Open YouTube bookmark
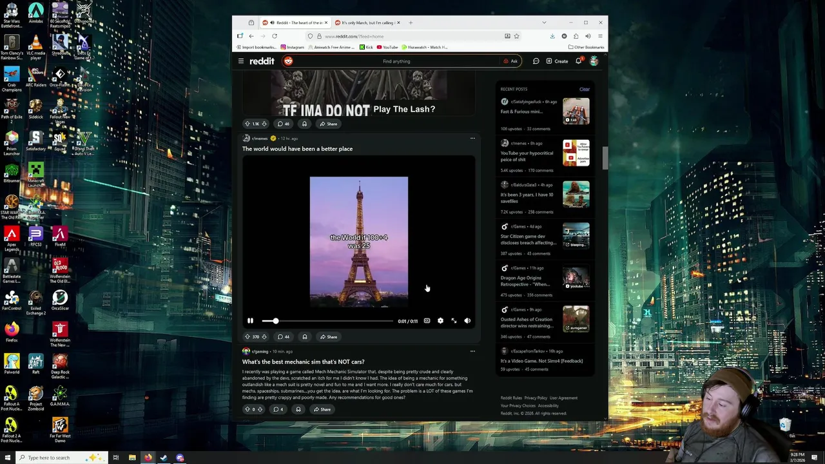825x464 pixels. click(x=387, y=47)
